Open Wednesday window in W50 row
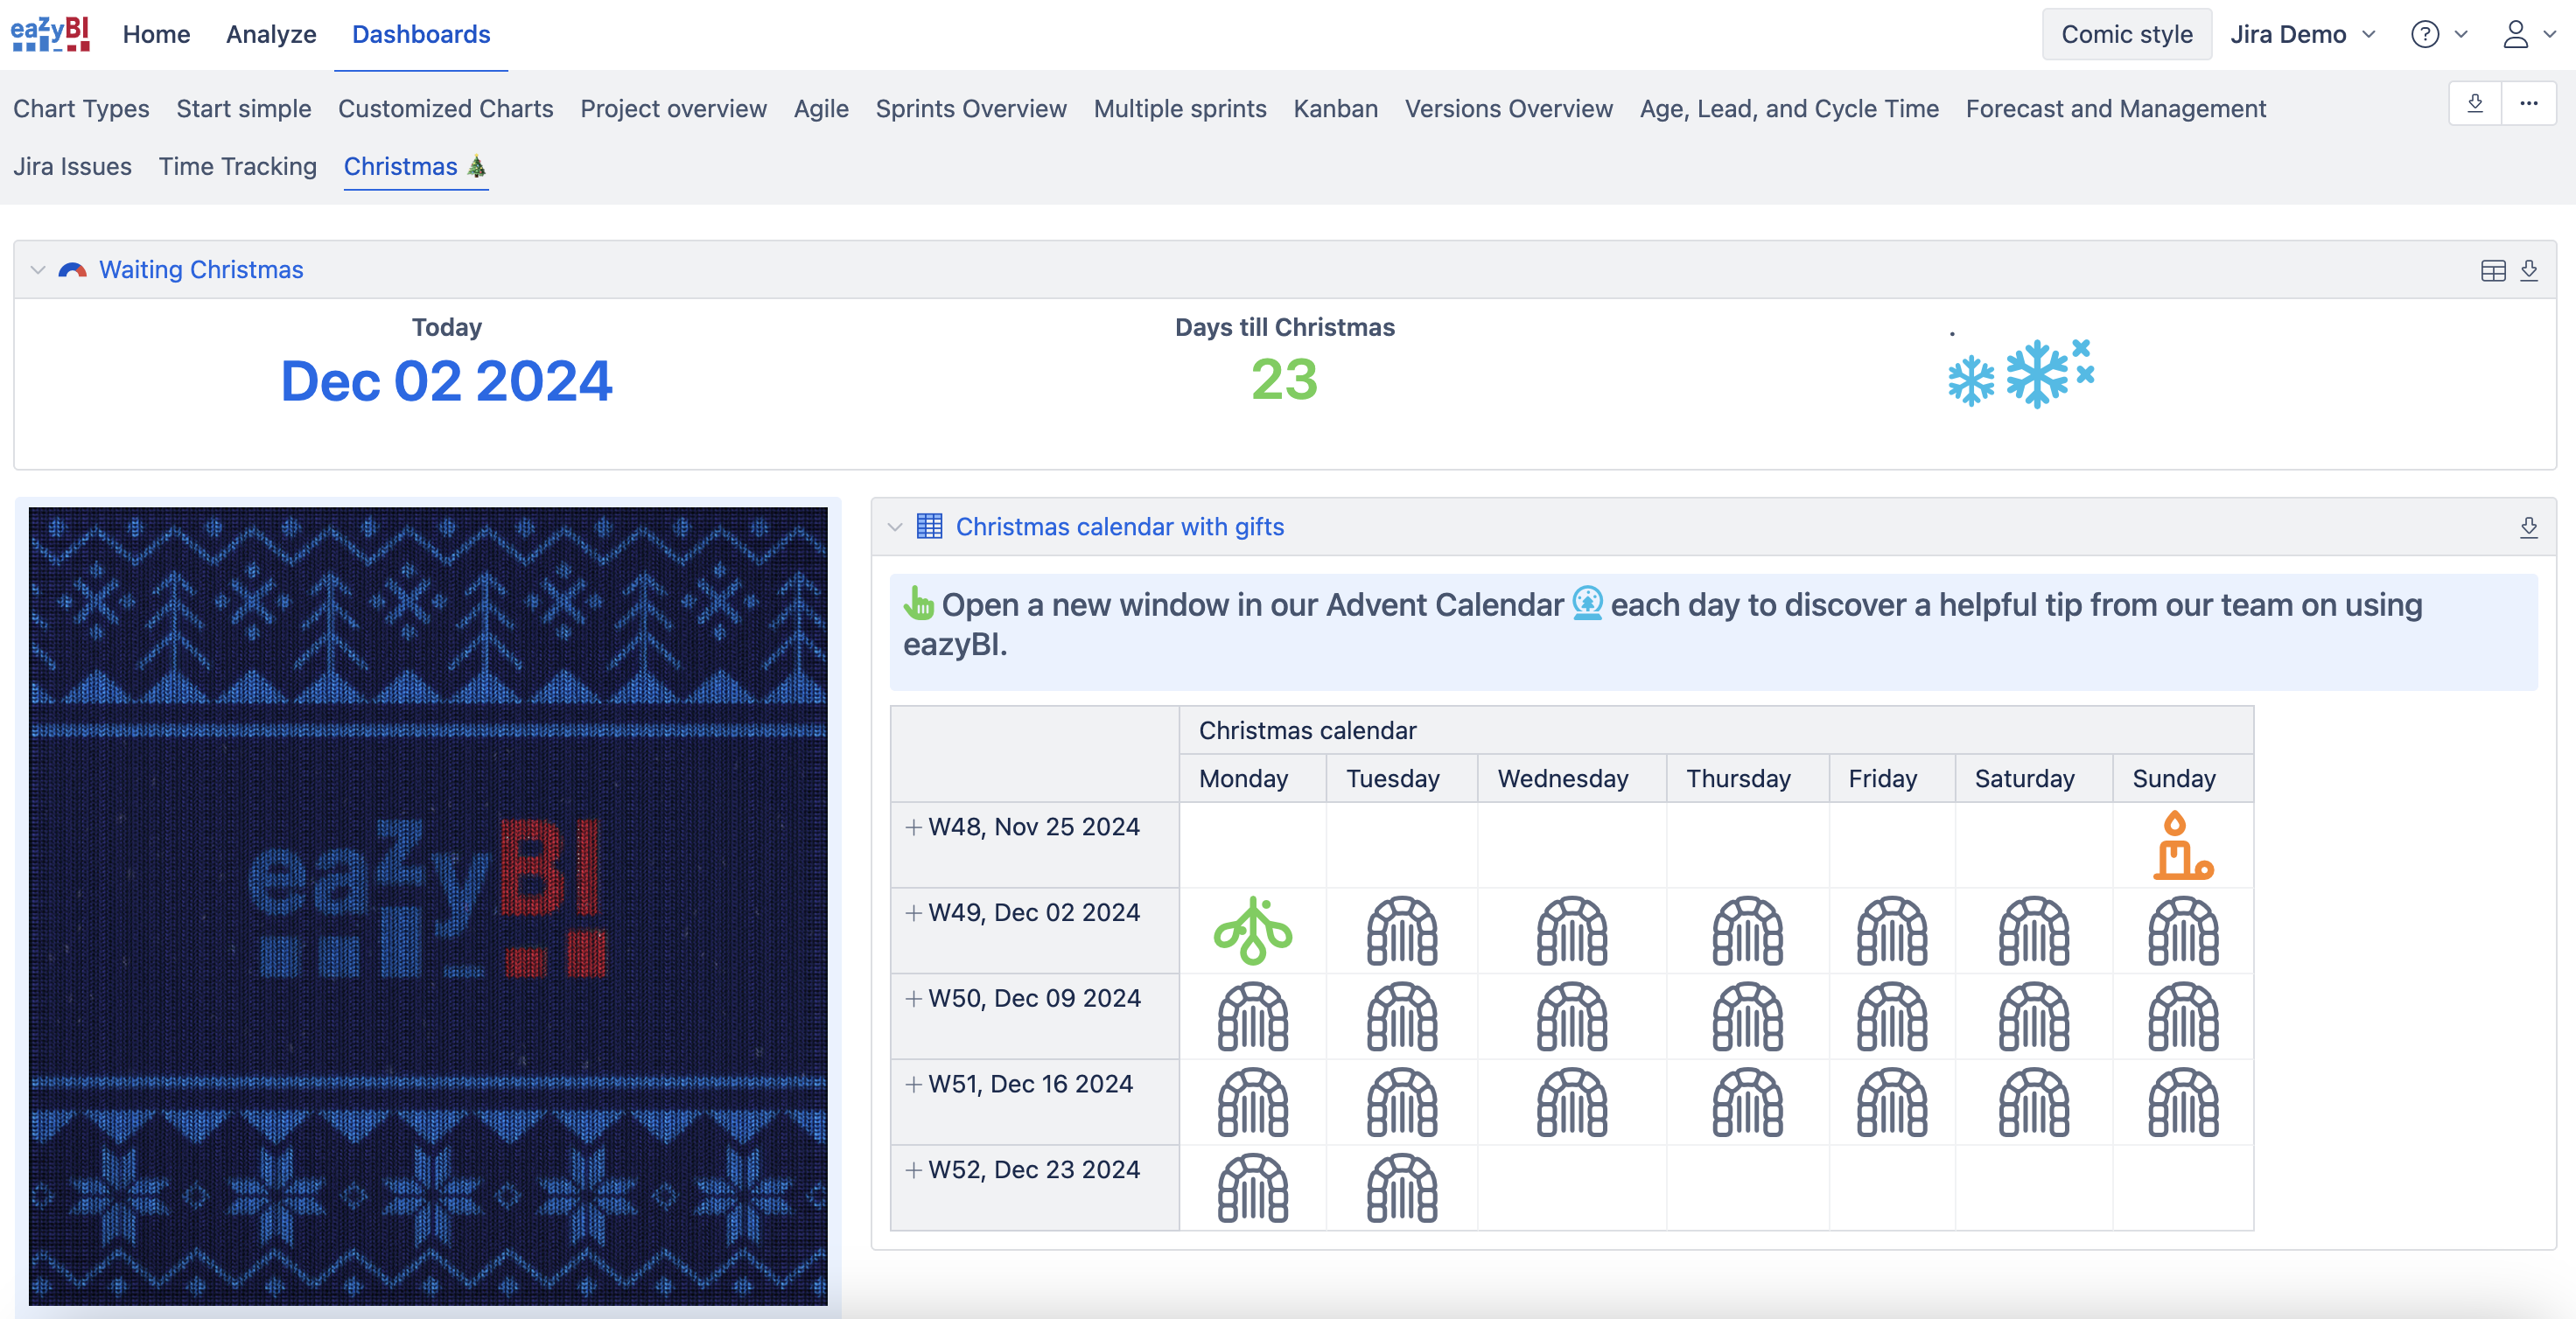Viewport: 2576px width, 1319px height. (x=1572, y=1016)
